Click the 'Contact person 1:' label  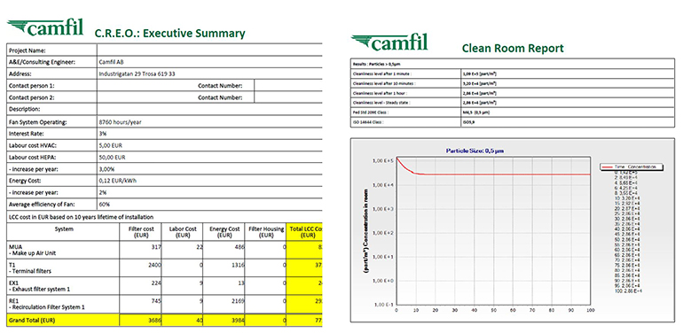[32, 86]
